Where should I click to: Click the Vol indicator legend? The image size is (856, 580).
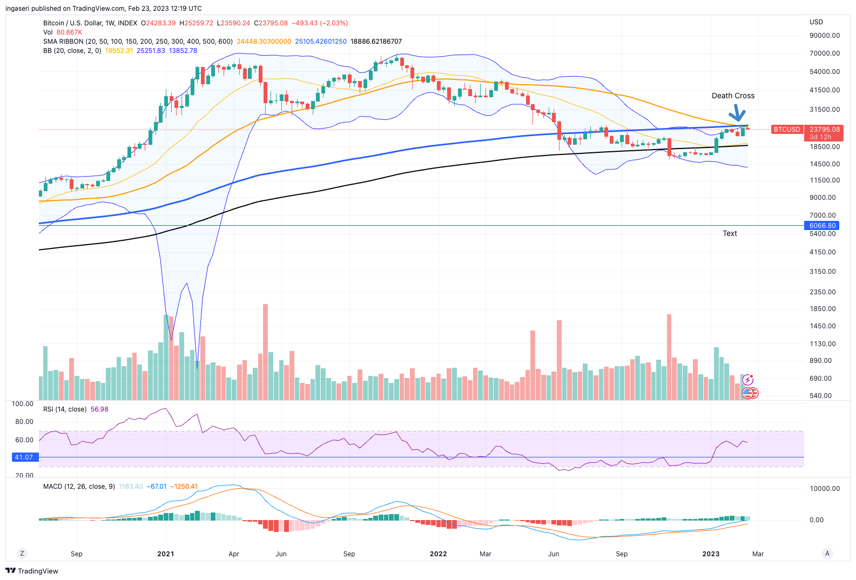coord(48,32)
